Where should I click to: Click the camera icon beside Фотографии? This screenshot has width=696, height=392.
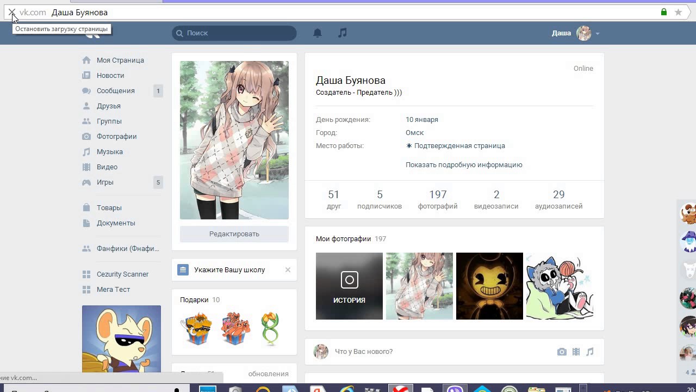tap(86, 136)
